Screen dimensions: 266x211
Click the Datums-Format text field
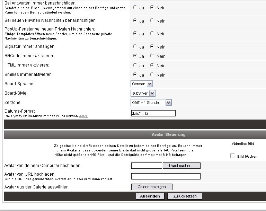pyautogui.click(x=153, y=113)
